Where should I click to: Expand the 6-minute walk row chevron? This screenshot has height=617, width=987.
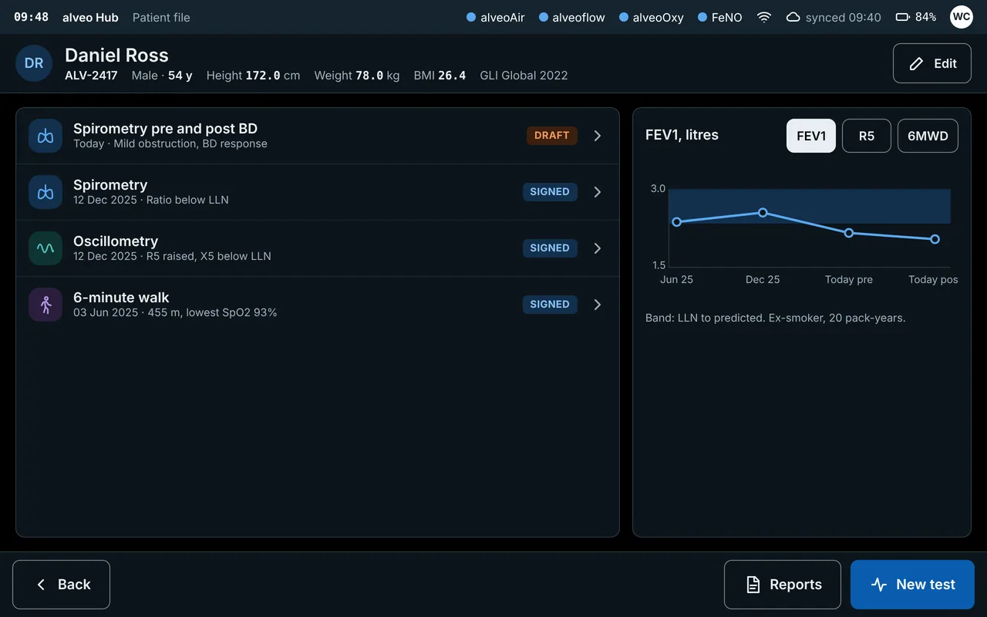click(x=598, y=305)
